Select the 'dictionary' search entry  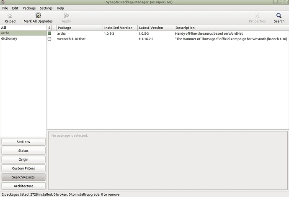coord(23,38)
